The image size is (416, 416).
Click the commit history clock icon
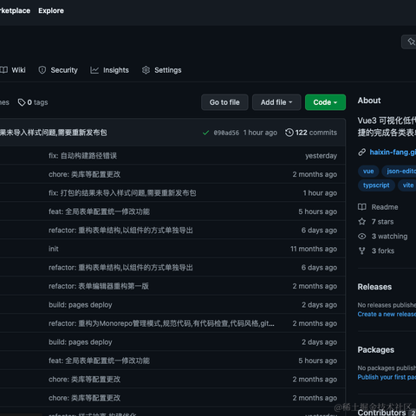click(x=289, y=133)
